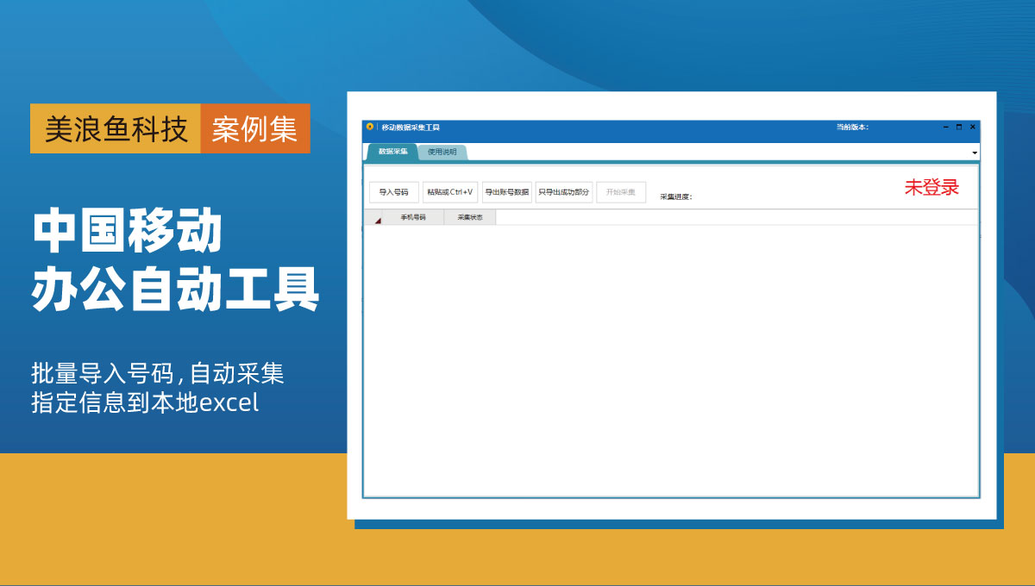Screen dimensions: 1035x586
Task: Click the red 未登录 login status text
Action: [x=931, y=187]
